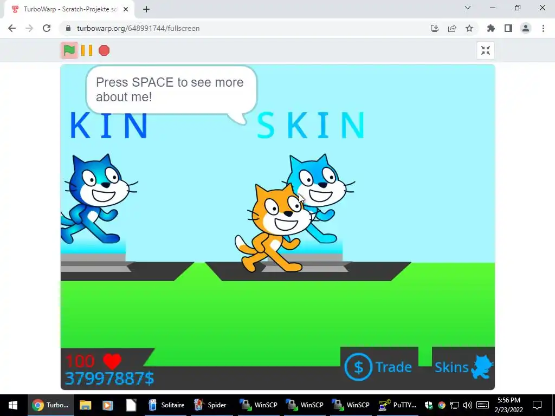555x416 pixels.
Task: Toggle the browser side panel
Action: tap(508, 28)
